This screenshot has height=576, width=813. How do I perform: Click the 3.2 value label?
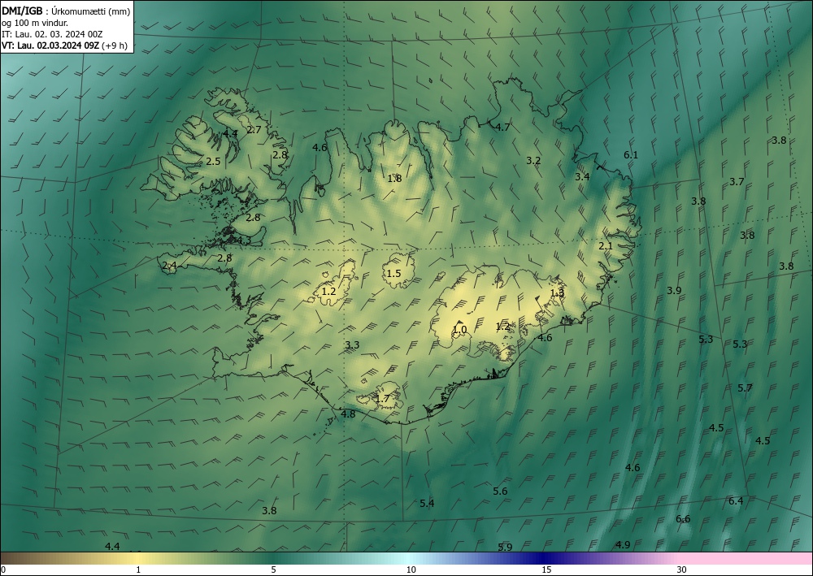point(533,161)
